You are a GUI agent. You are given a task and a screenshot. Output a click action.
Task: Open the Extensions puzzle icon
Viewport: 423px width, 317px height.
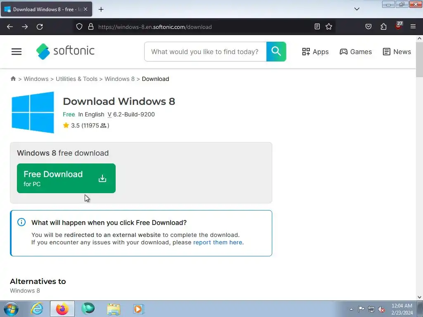click(383, 26)
